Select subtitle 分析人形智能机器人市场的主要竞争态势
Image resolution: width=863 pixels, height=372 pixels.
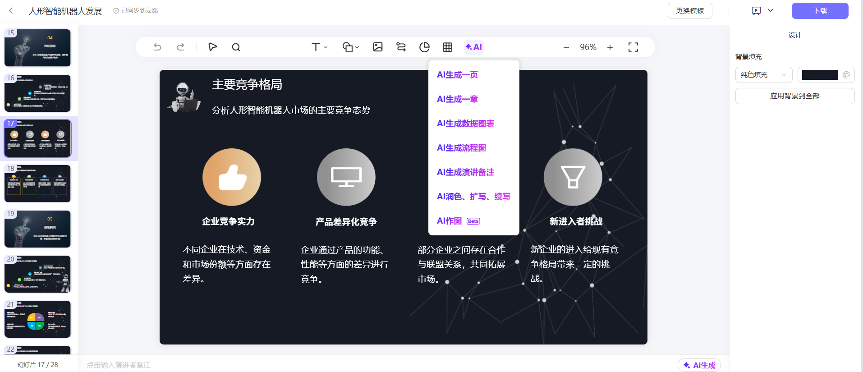(x=291, y=110)
